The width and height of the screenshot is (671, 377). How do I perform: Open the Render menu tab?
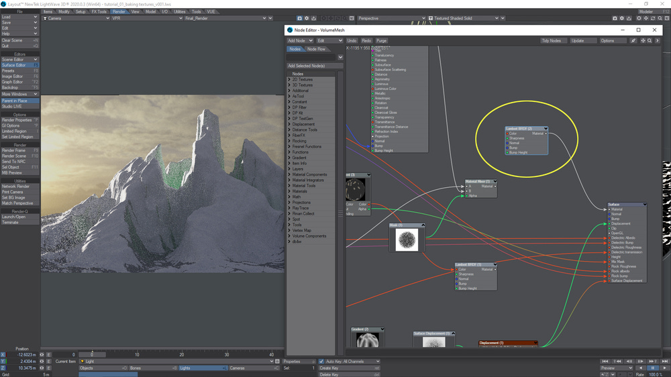tap(119, 11)
